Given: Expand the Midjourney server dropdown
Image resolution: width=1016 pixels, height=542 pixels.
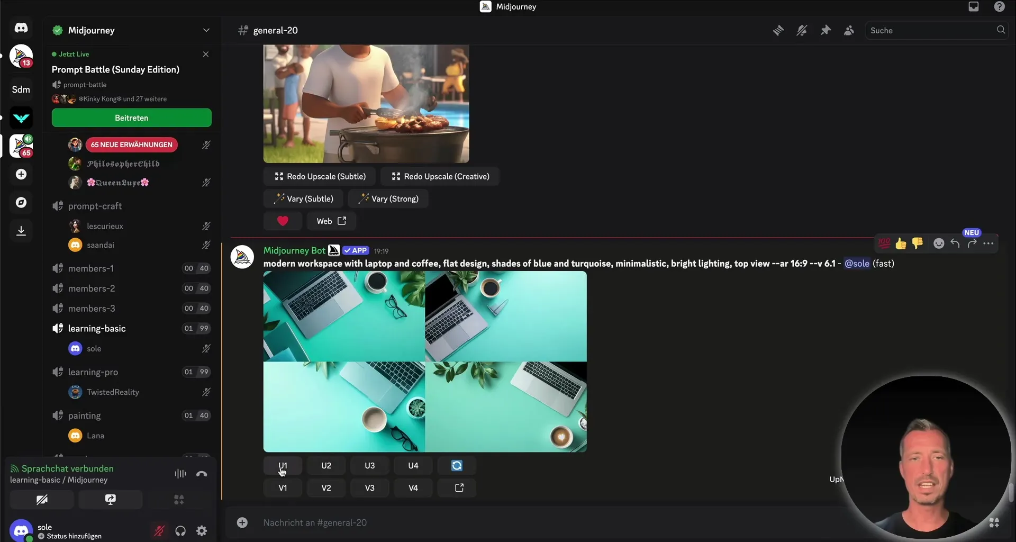Looking at the screenshot, I should (x=206, y=30).
